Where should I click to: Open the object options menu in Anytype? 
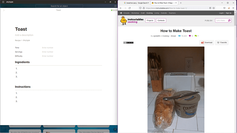coord(115,6)
